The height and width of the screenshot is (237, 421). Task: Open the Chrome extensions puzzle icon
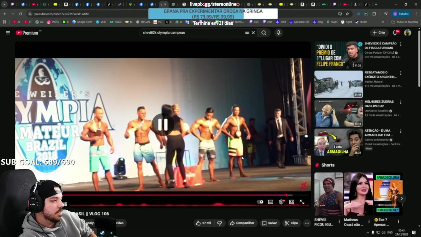click(374, 14)
